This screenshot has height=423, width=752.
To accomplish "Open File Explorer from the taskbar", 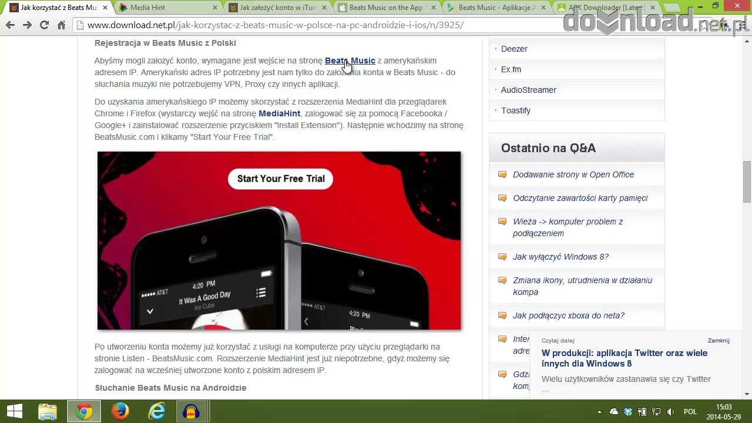I will pos(48,411).
